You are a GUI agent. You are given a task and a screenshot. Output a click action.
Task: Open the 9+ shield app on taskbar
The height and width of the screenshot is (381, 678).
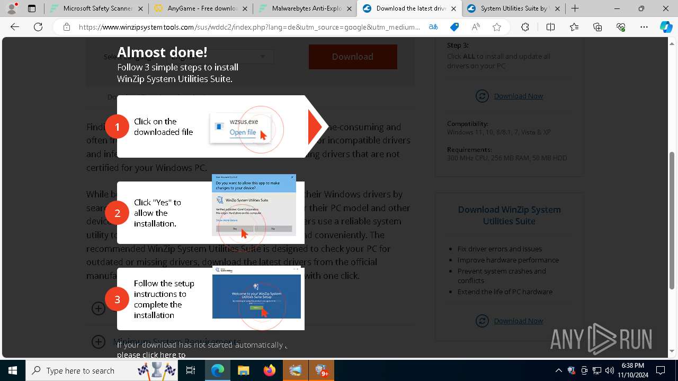[x=321, y=370]
